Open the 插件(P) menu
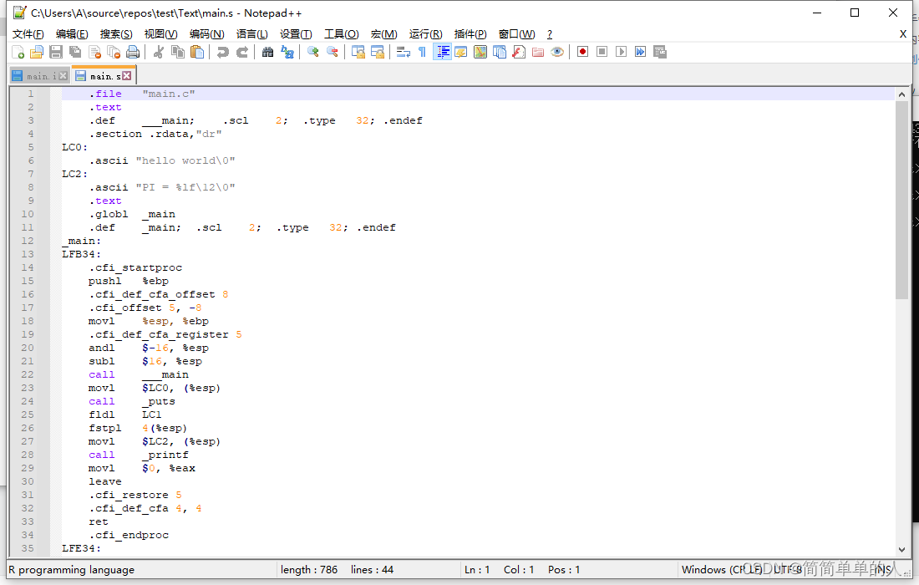 click(470, 34)
